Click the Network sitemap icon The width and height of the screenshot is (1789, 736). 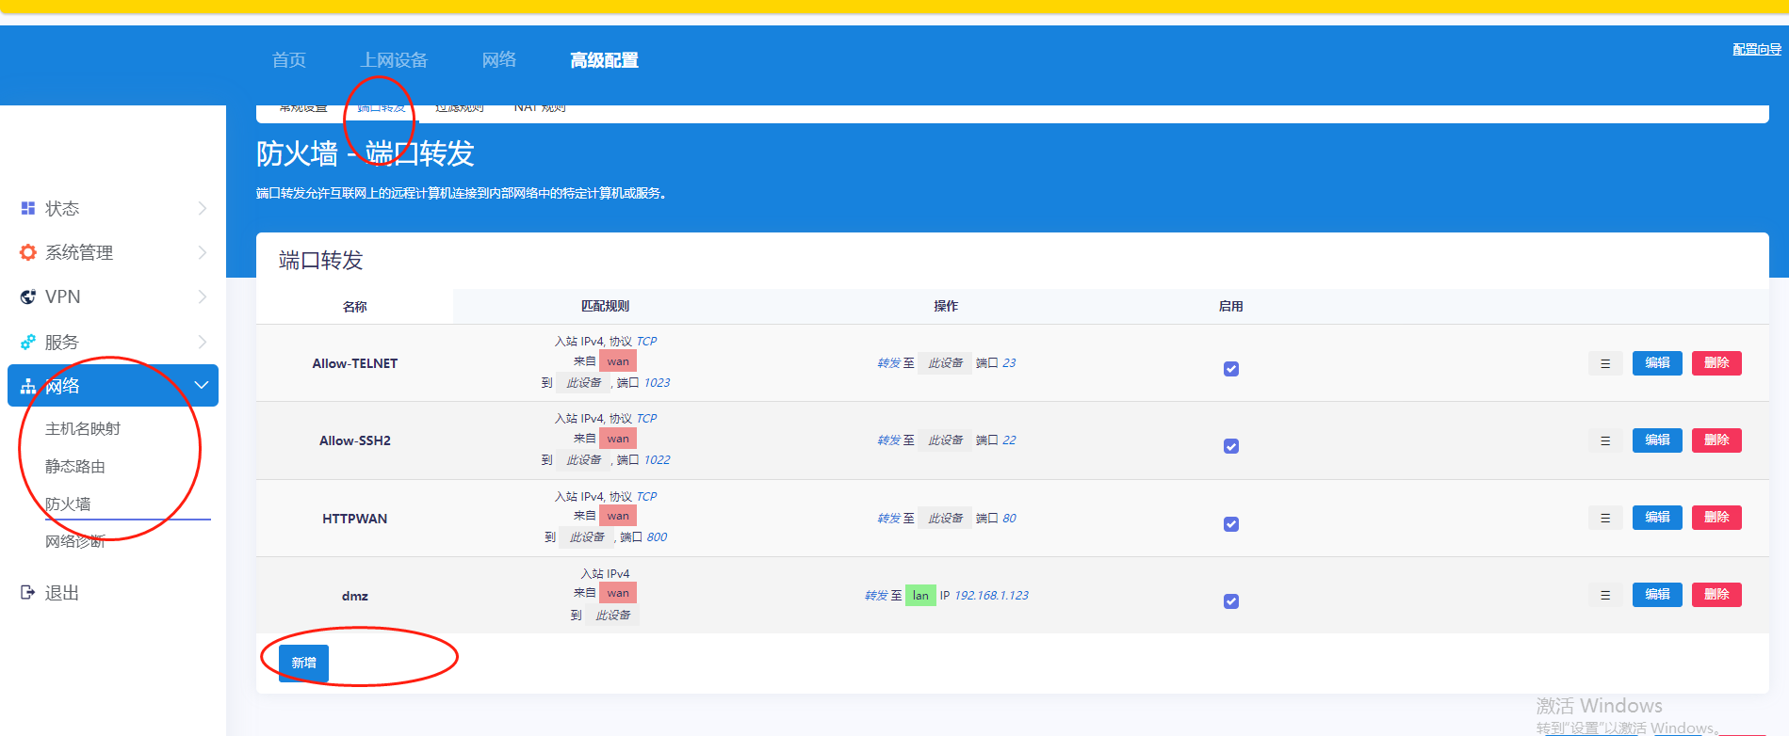coord(28,386)
